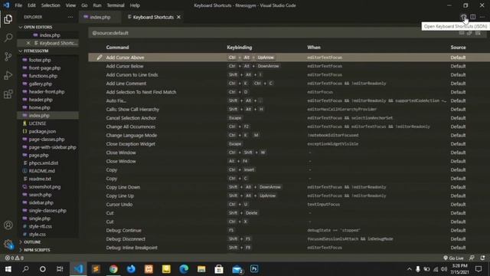Open the notifications bell in status bar
This screenshot has height=276, width=490.
[x=482, y=258]
